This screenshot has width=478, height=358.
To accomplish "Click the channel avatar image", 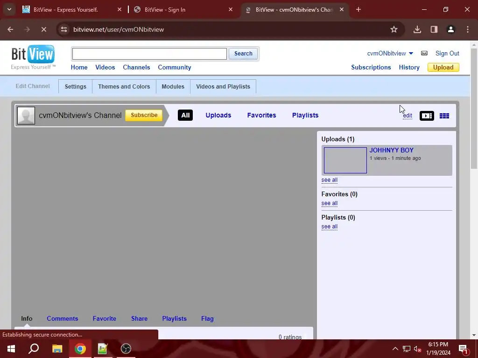I will point(26,116).
